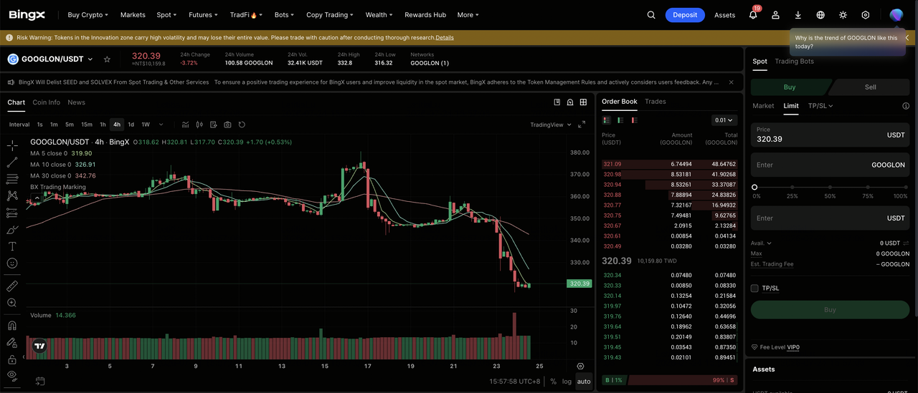Enable the TP/SL checkbox
Viewport: 918px width, 393px height.
(754, 288)
